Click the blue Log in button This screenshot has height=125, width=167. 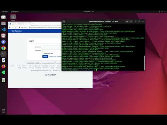[45, 57]
